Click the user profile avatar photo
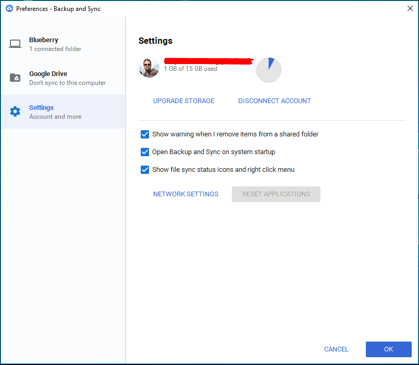Screen dimensions: 419x365 [x=149, y=68]
